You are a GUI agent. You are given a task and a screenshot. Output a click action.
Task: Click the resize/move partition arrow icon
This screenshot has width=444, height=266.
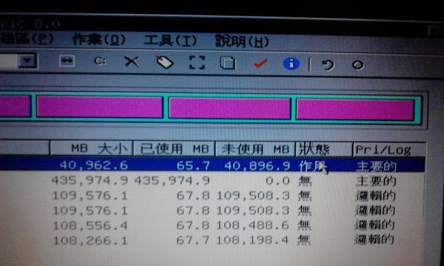point(67,61)
